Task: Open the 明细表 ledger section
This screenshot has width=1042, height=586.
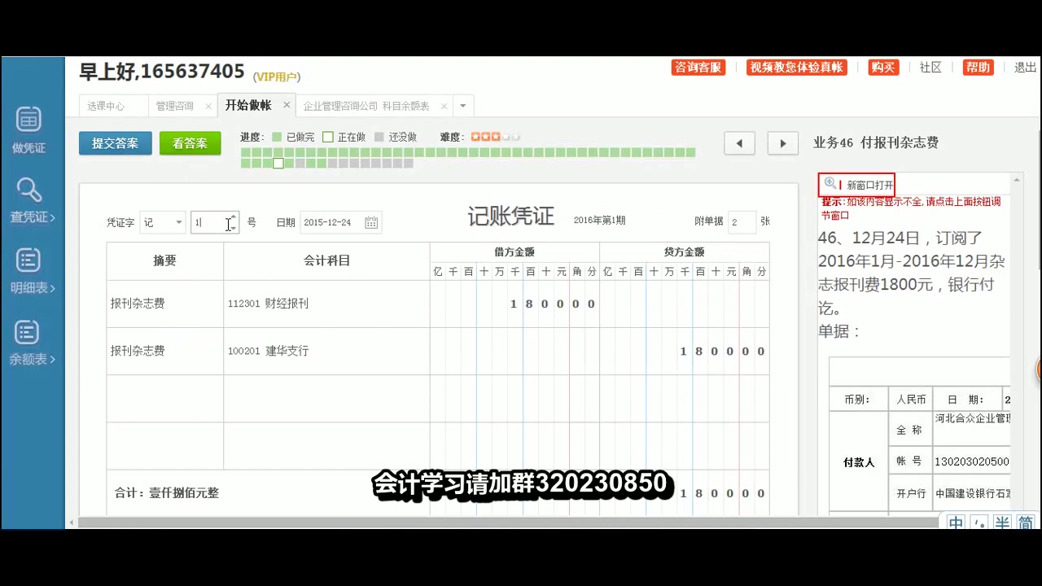Action: [31, 271]
